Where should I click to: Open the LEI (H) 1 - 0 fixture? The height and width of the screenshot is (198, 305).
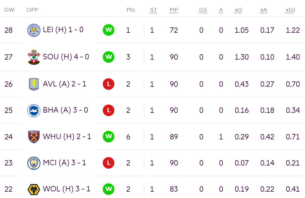pyautogui.click(x=63, y=30)
